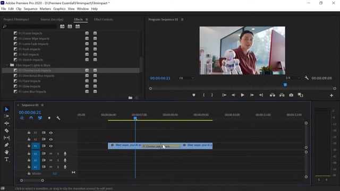Select the Pen tool
The image size is (340, 191).
pyautogui.click(x=6, y=145)
